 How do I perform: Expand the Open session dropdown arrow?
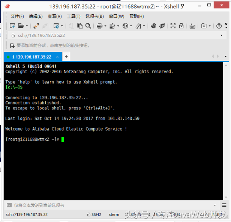[27, 26]
